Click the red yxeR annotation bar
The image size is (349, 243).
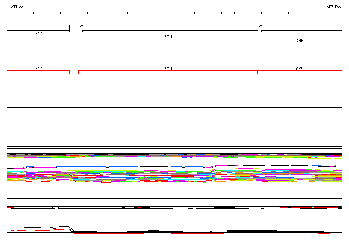pos(38,72)
